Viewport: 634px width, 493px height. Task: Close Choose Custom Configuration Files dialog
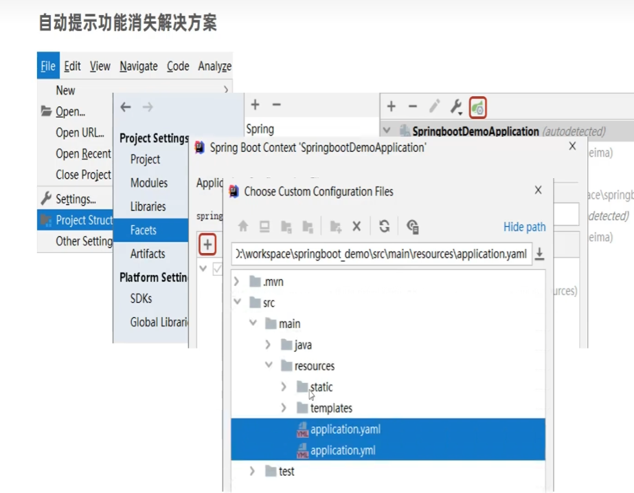click(538, 190)
